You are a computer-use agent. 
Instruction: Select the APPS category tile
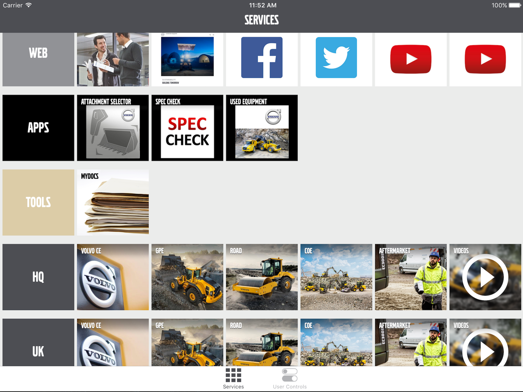[x=38, y=128]
